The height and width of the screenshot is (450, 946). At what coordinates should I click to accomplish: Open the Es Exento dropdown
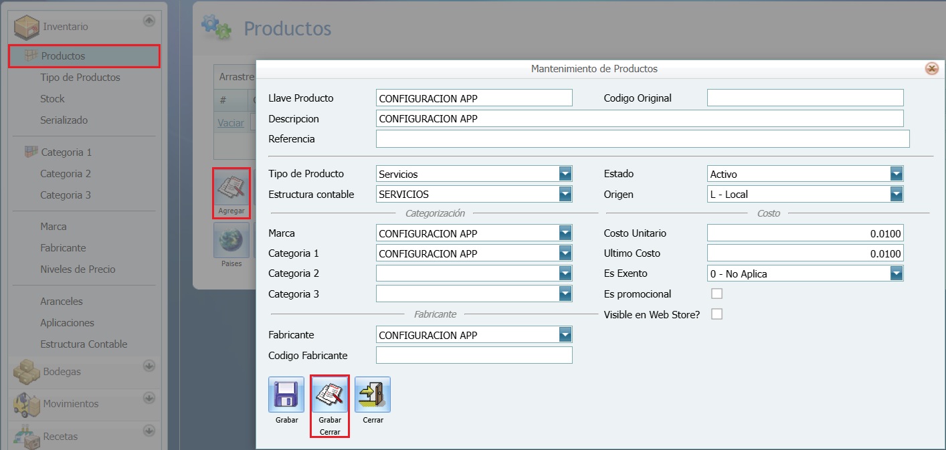tap(896, 273)
